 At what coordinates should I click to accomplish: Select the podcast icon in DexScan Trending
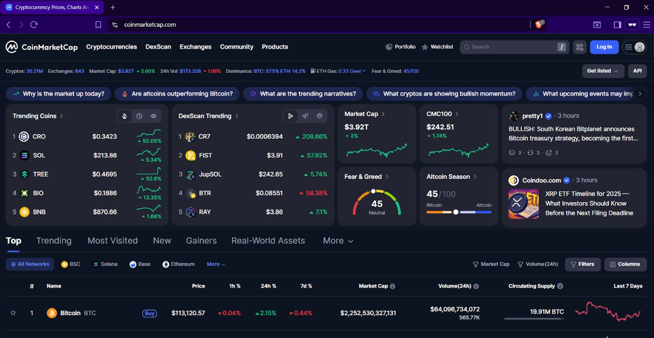click(319, 116)
